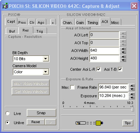
Task: Uncheck Center Aoi L-R checkbox
Action: coord(98,69)
